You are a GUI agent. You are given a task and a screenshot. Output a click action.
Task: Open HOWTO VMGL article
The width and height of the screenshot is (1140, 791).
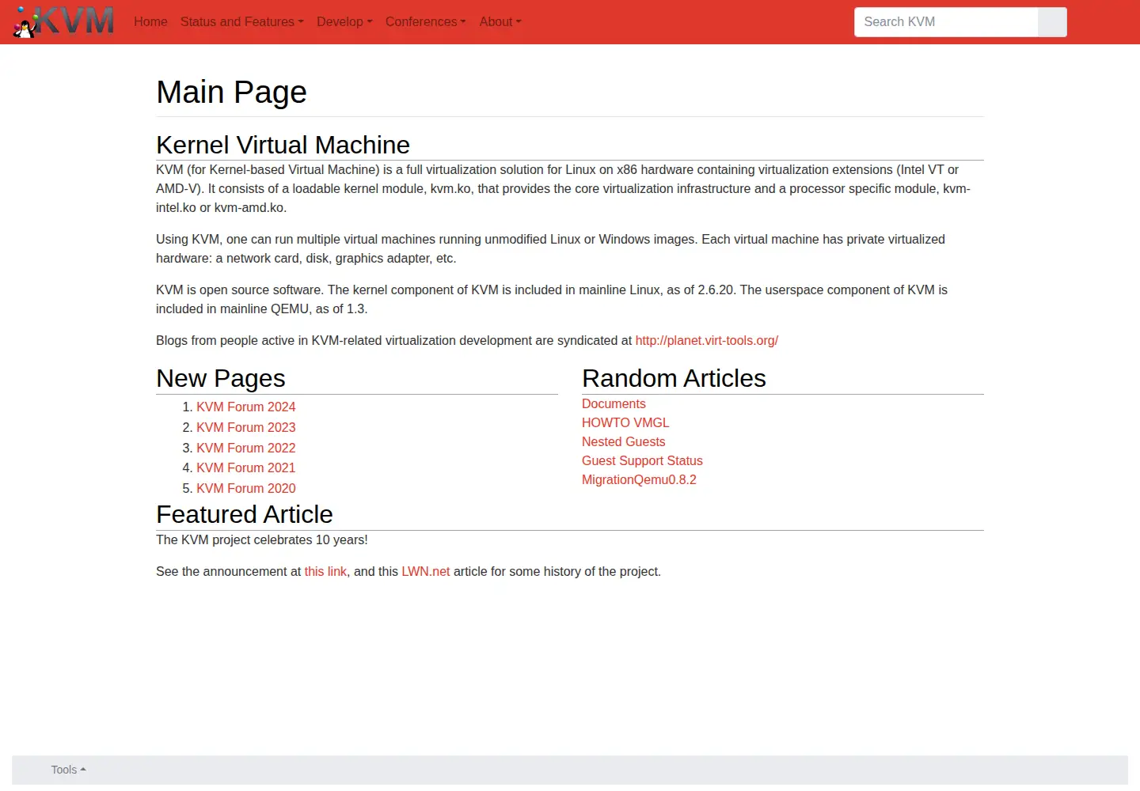pyautogui.click(x=625, y=423)
